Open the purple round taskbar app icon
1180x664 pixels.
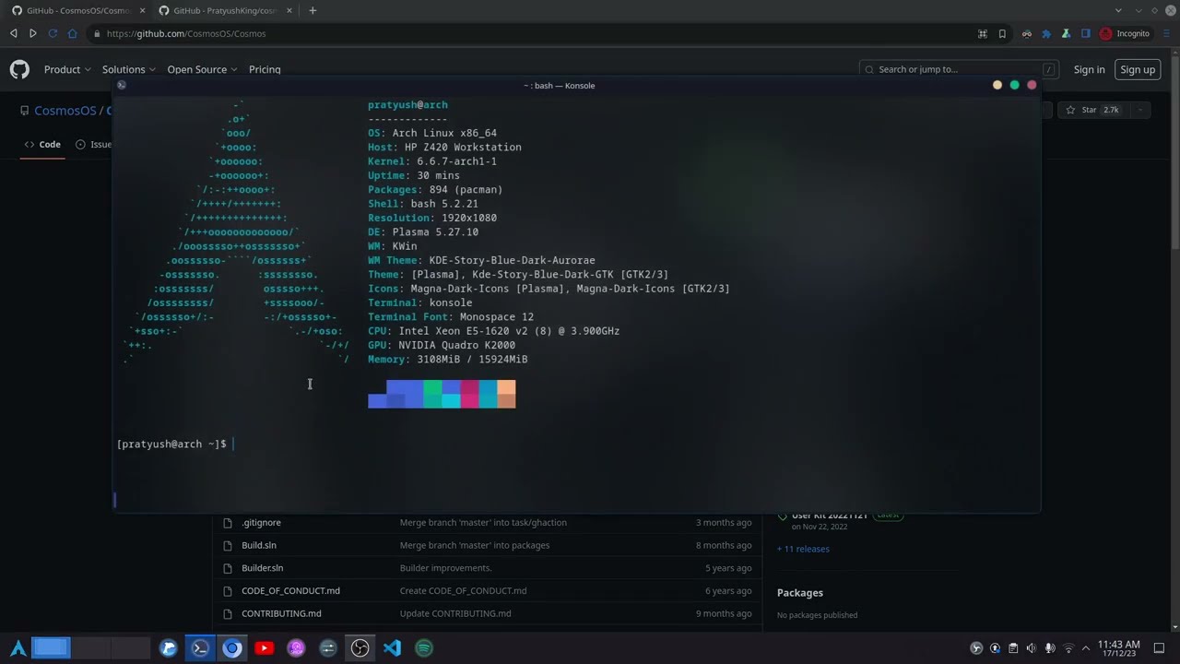pyautogui.click(x=296, y=647)
